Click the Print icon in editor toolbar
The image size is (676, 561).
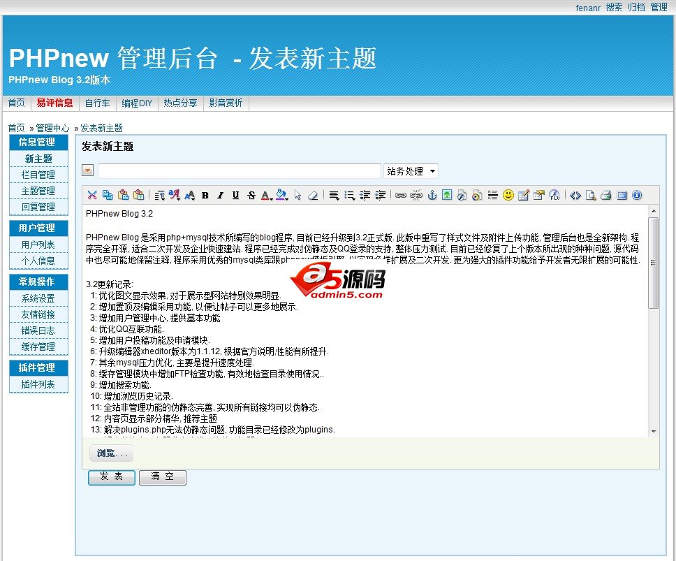(606, 196)
